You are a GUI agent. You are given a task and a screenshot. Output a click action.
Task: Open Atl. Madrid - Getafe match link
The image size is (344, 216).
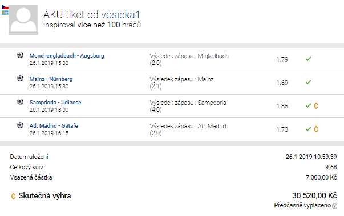54,126
